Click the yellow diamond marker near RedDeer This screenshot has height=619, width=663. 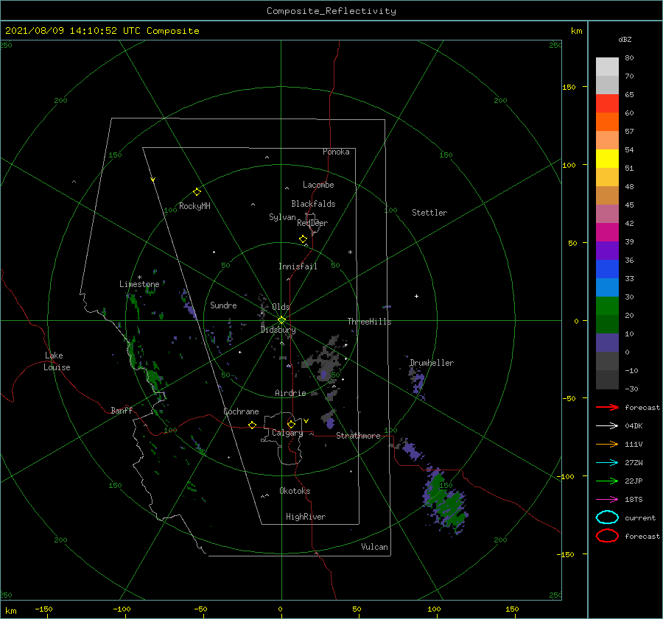303,239
